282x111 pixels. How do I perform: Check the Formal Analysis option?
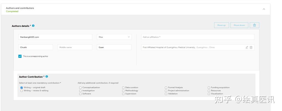(166, 88)
